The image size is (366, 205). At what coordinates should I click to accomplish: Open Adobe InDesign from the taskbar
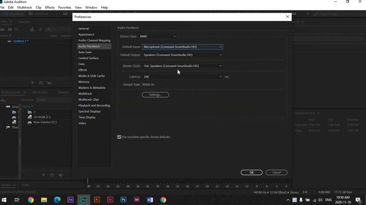(110, 200)
